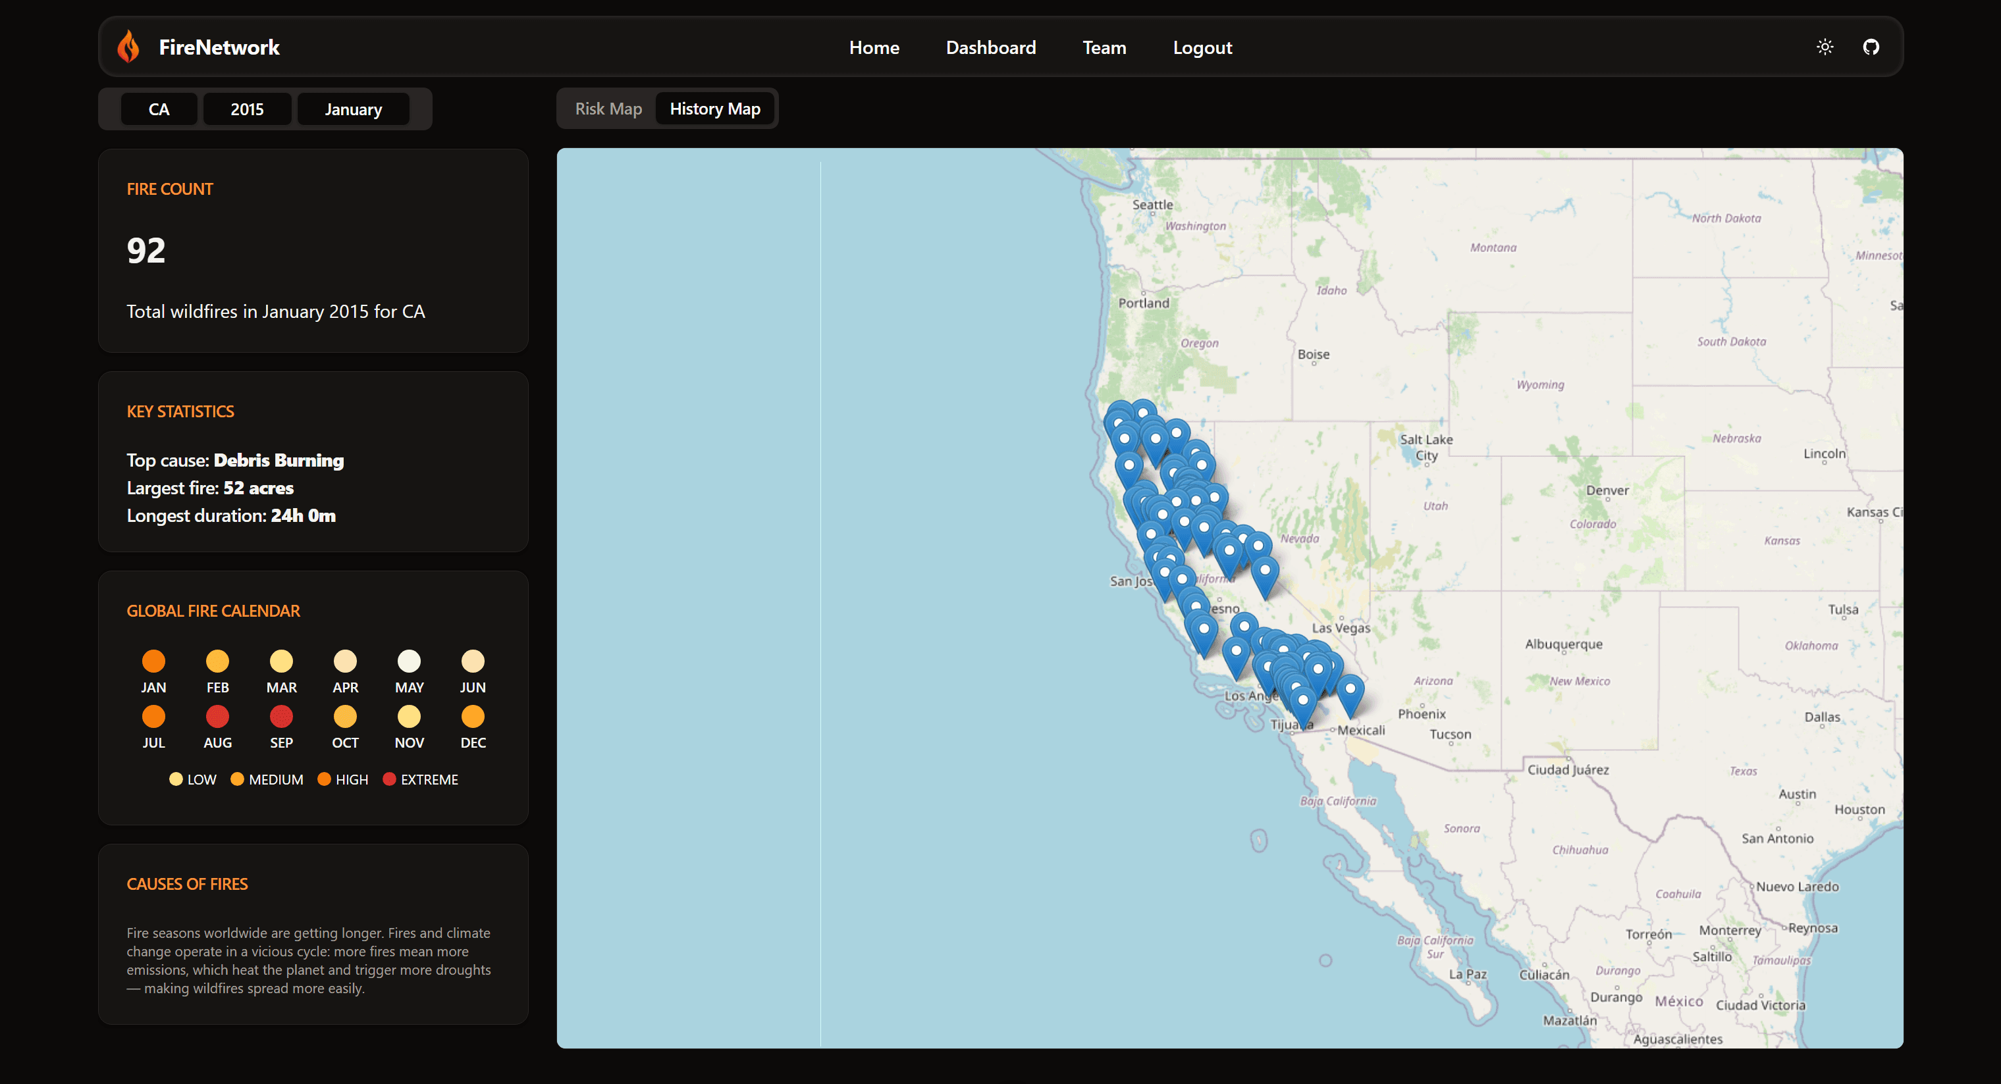Image resolution: width=2001 pixels, height=1084 pixels.
Task: Click the Salt Lake City map label
Action: (x=1426, y=448)
